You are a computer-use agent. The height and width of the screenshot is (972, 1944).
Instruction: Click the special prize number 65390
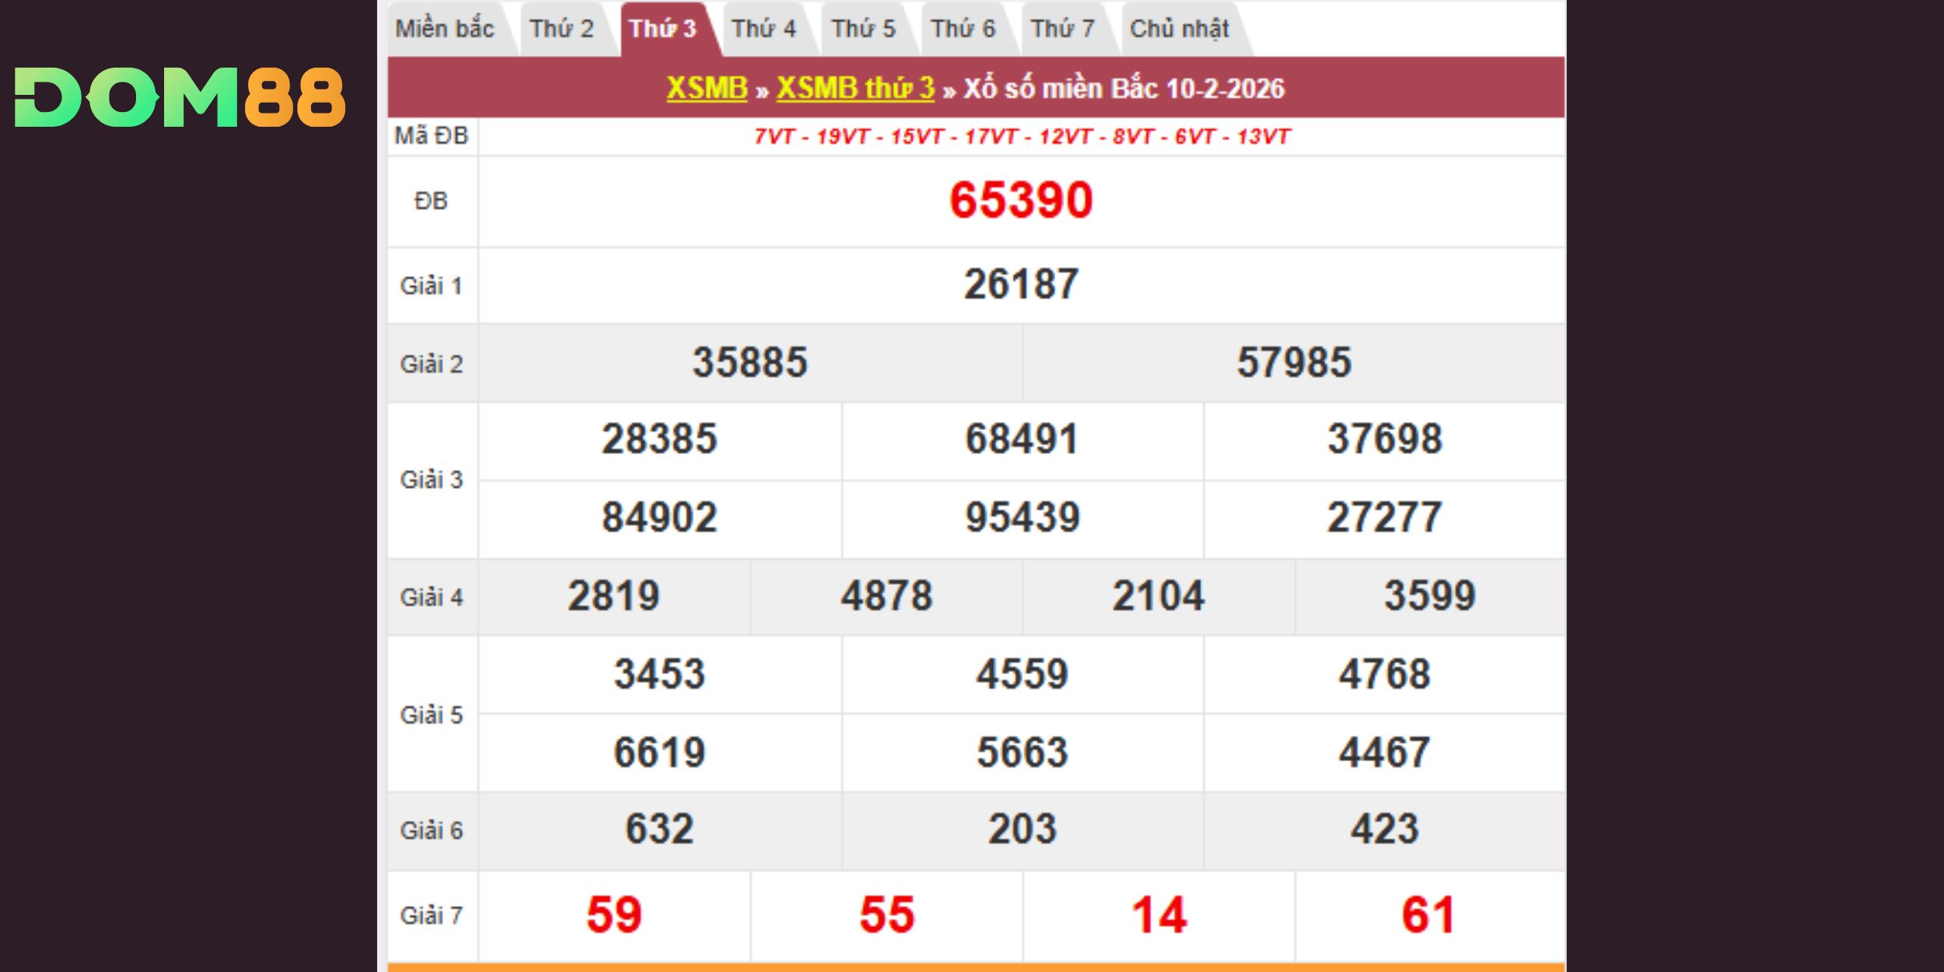point(1021,200)
